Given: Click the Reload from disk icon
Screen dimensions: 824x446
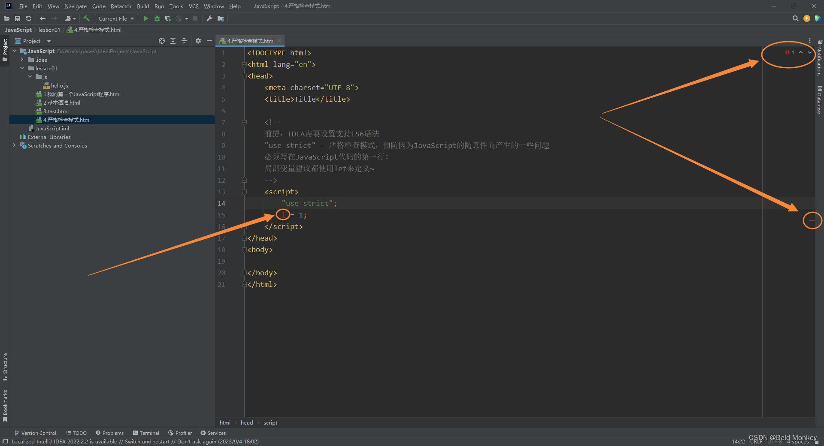Looking at the screenshot, I should 29,18.
